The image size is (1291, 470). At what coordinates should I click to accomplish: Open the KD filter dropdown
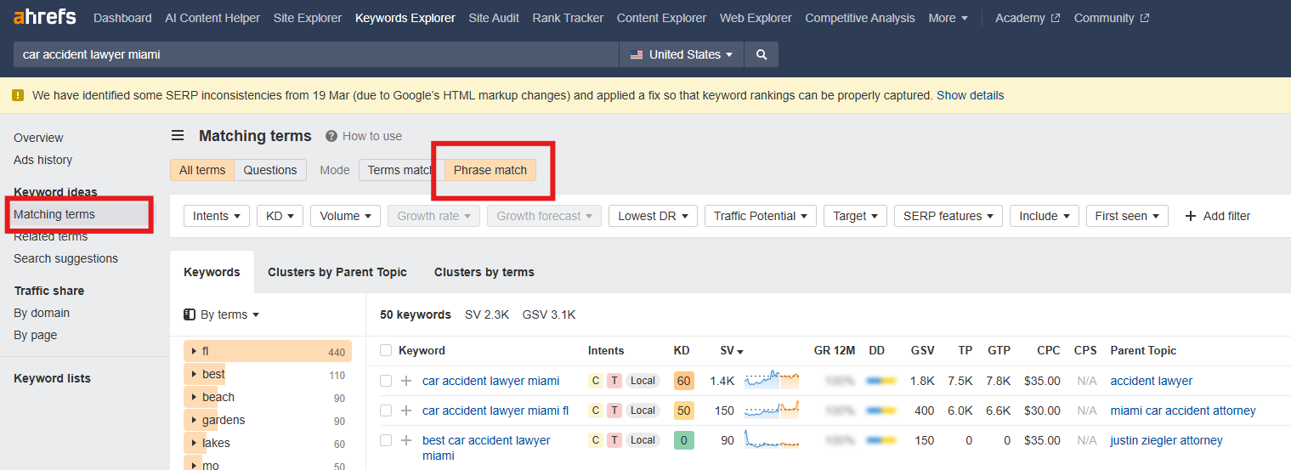(280, 216)
